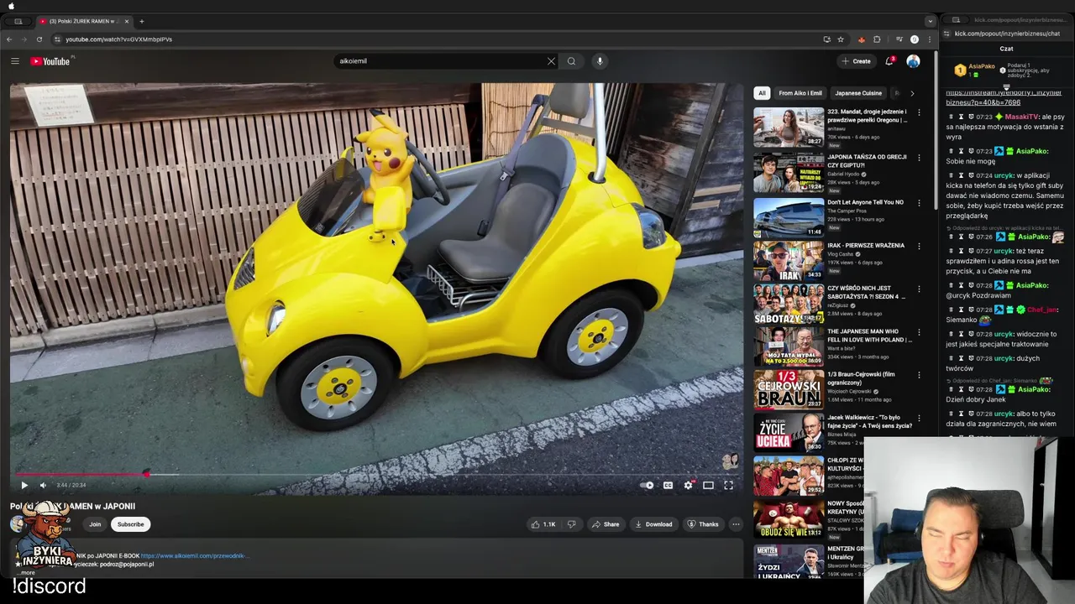Click MasakiTV username in Kick chat

(x=1022, y=117)
